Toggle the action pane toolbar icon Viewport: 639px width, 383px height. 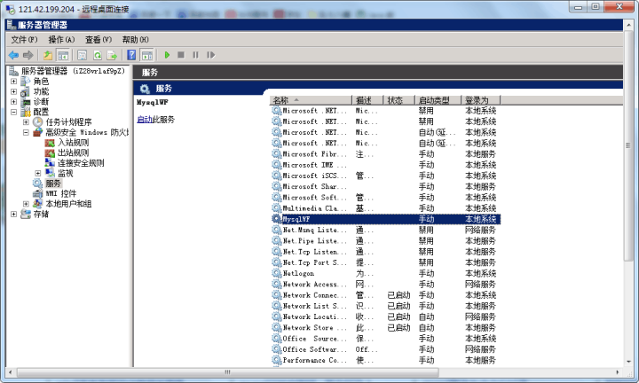tap(146, 55)
